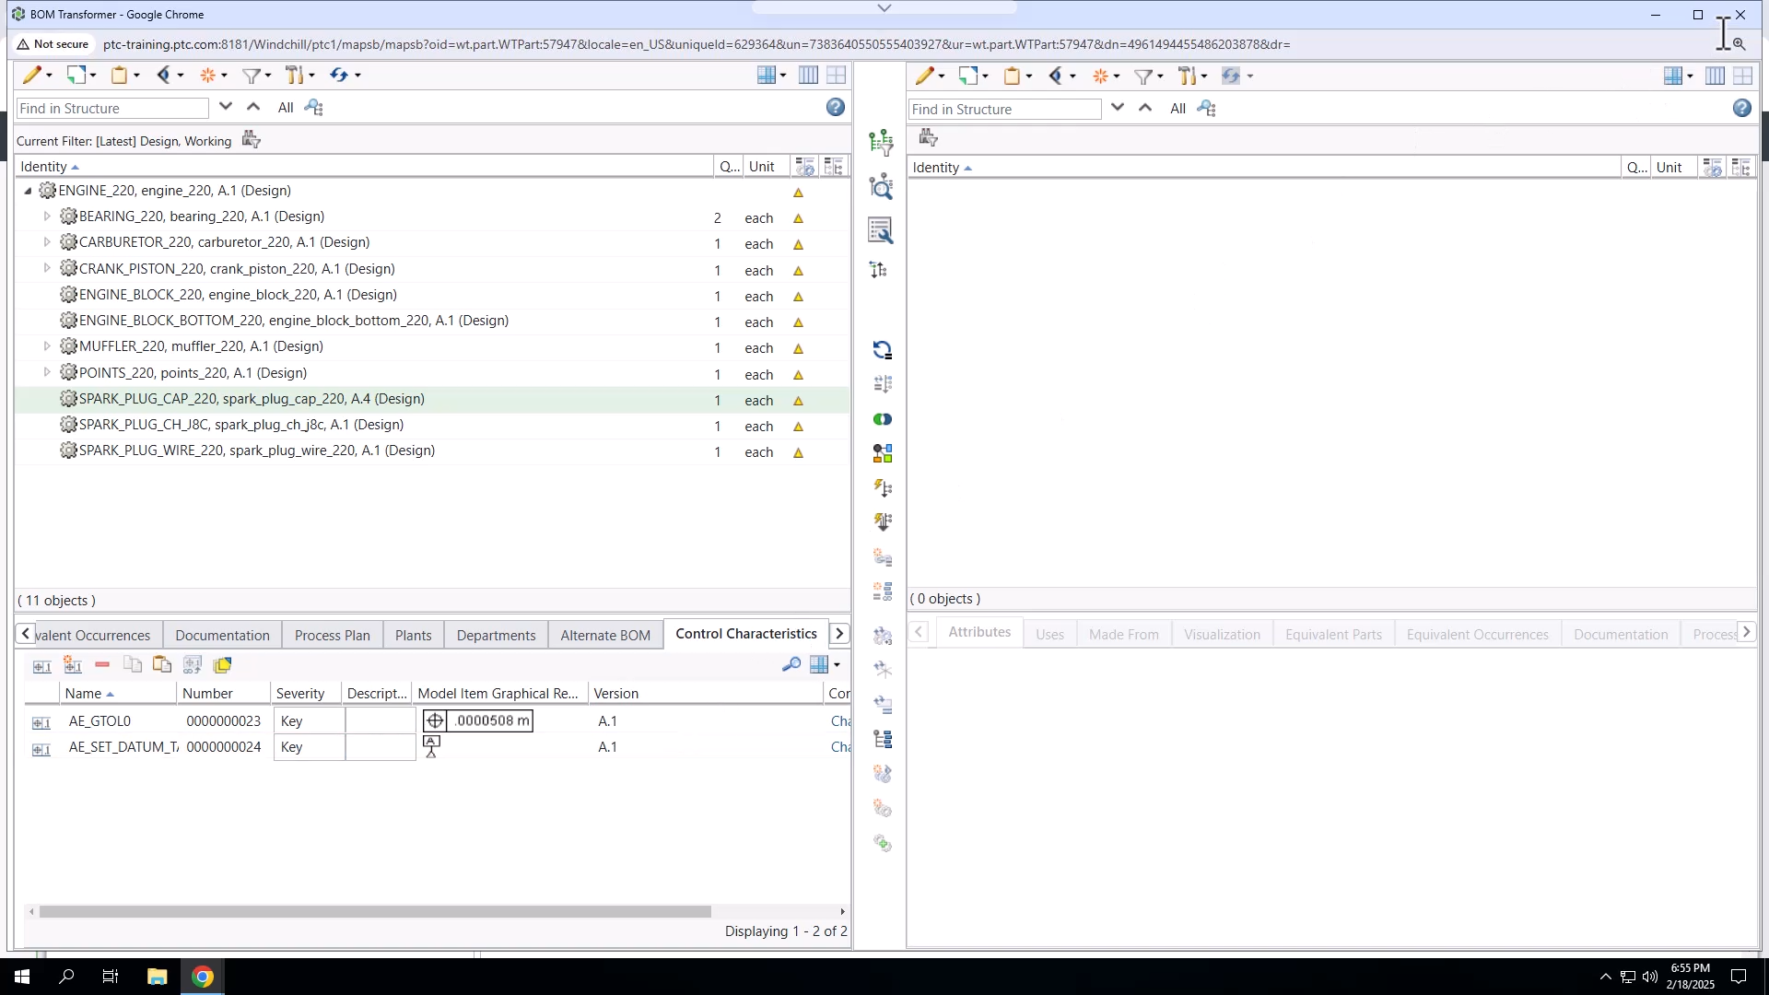The width and height of the screenshot is (1769, 995).
Task: Open the Attributes tab on the right panel
Action: (978, 632)
